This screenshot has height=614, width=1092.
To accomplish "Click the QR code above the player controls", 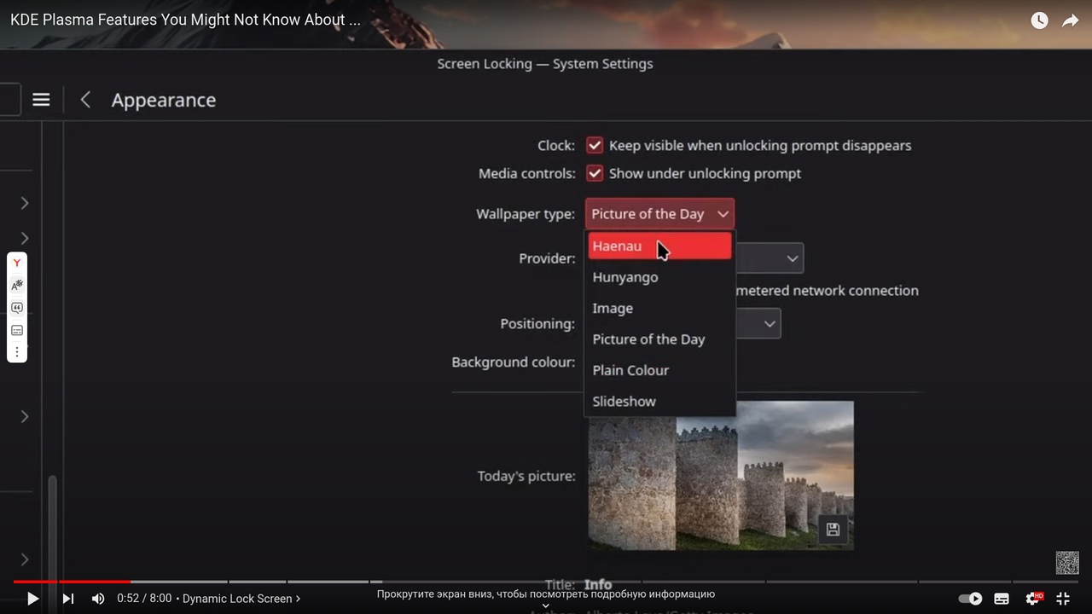I will 1067,562.
